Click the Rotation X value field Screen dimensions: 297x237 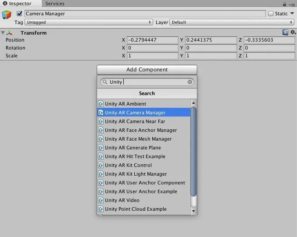(x=153, y=48)
